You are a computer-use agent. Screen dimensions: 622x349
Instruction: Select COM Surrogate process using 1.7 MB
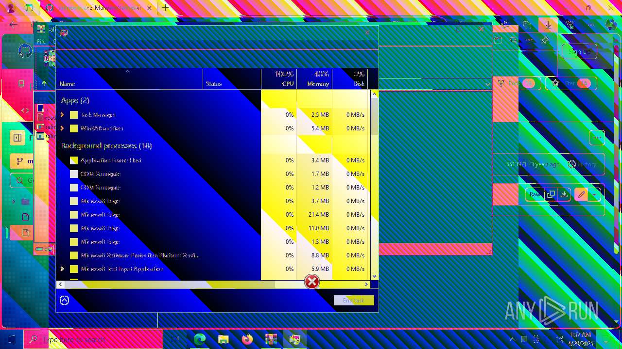pyautogui.click(x=213, y=174)
